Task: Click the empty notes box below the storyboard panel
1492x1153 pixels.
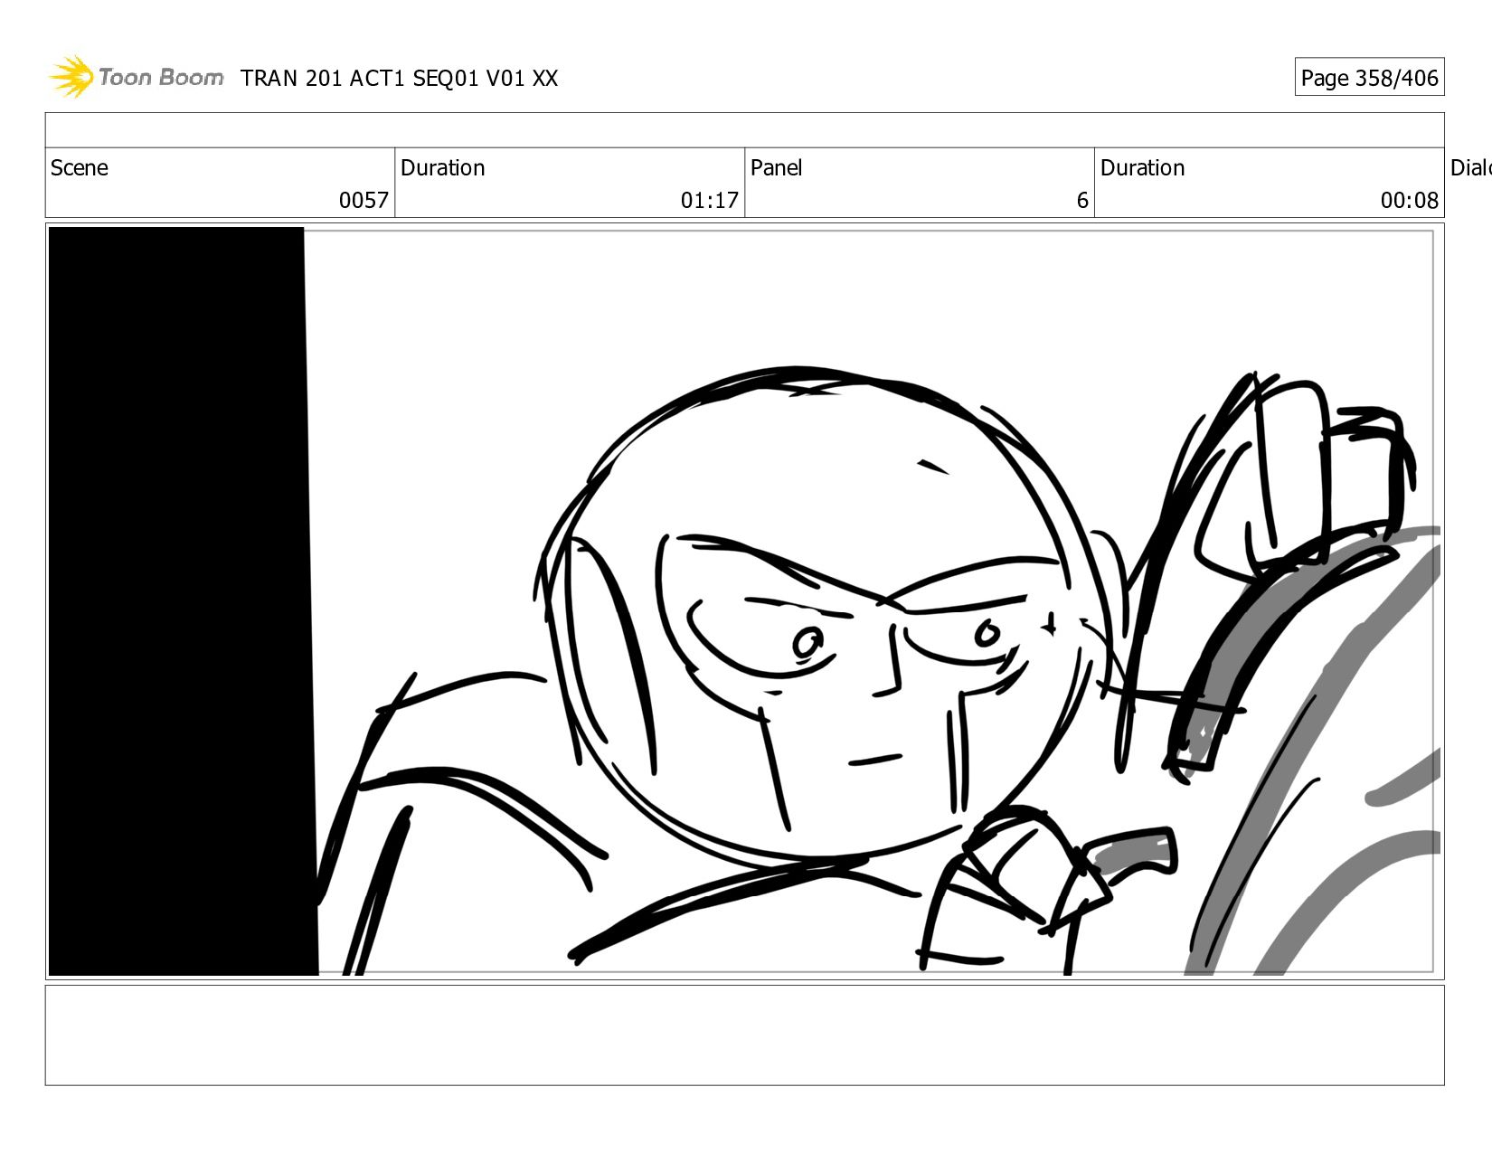Action: pos(744,1035)
